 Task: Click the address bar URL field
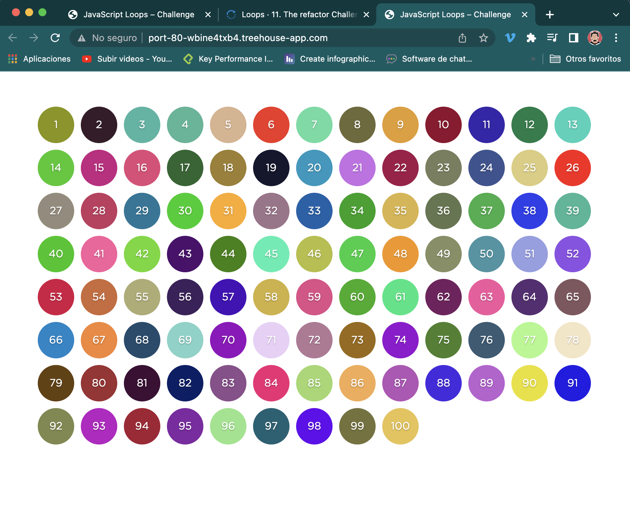(x=238, y=38)
